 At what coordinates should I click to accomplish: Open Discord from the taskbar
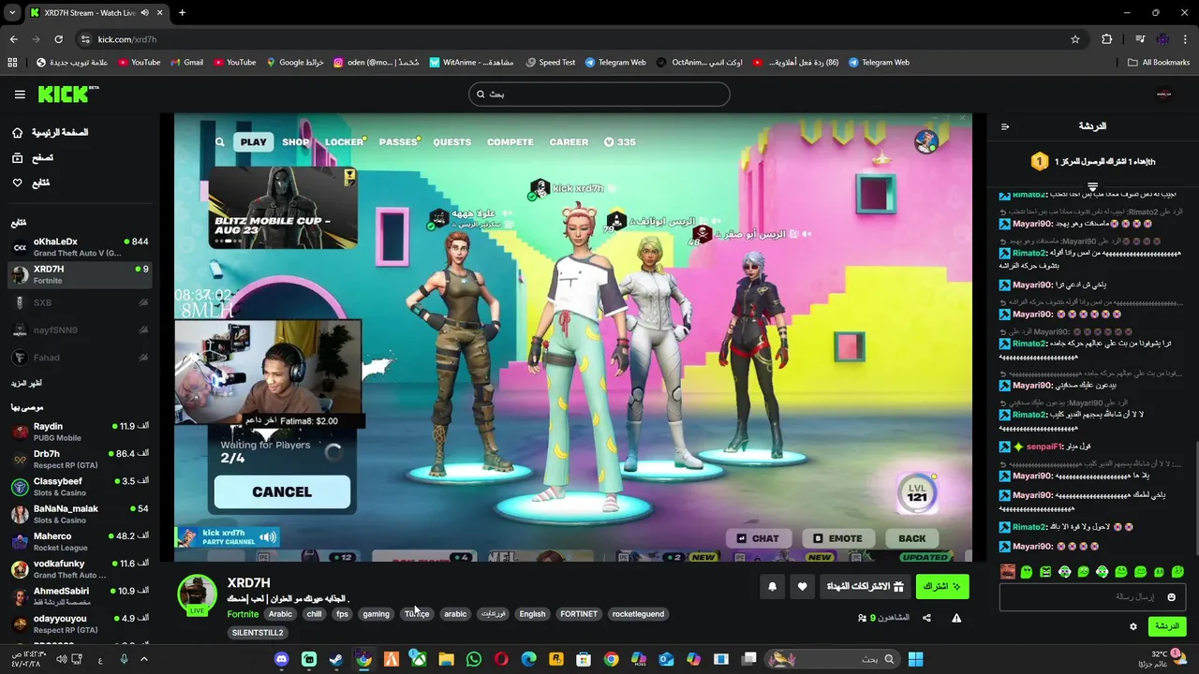coord(281,659)
